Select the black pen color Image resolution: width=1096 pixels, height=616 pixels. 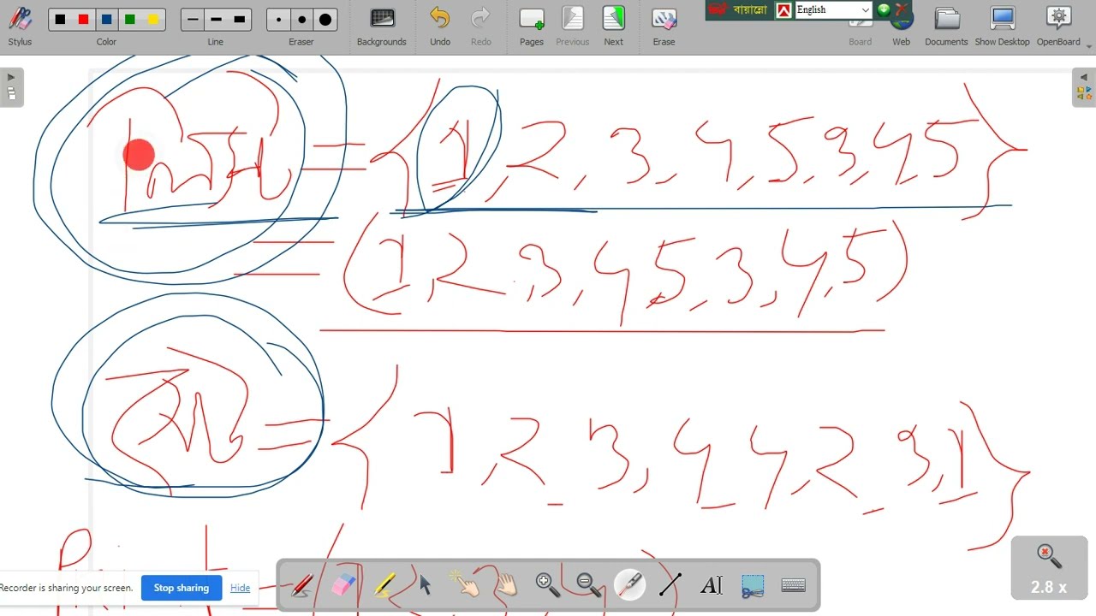coord(60,20)
